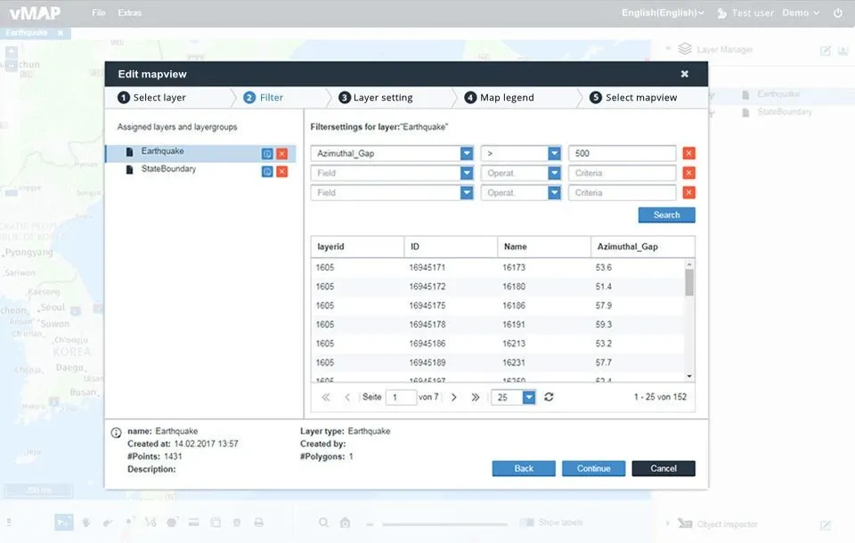Open the third row Field dropdown
The width and height of the screenshot is (855, 543).
point(466,192)
